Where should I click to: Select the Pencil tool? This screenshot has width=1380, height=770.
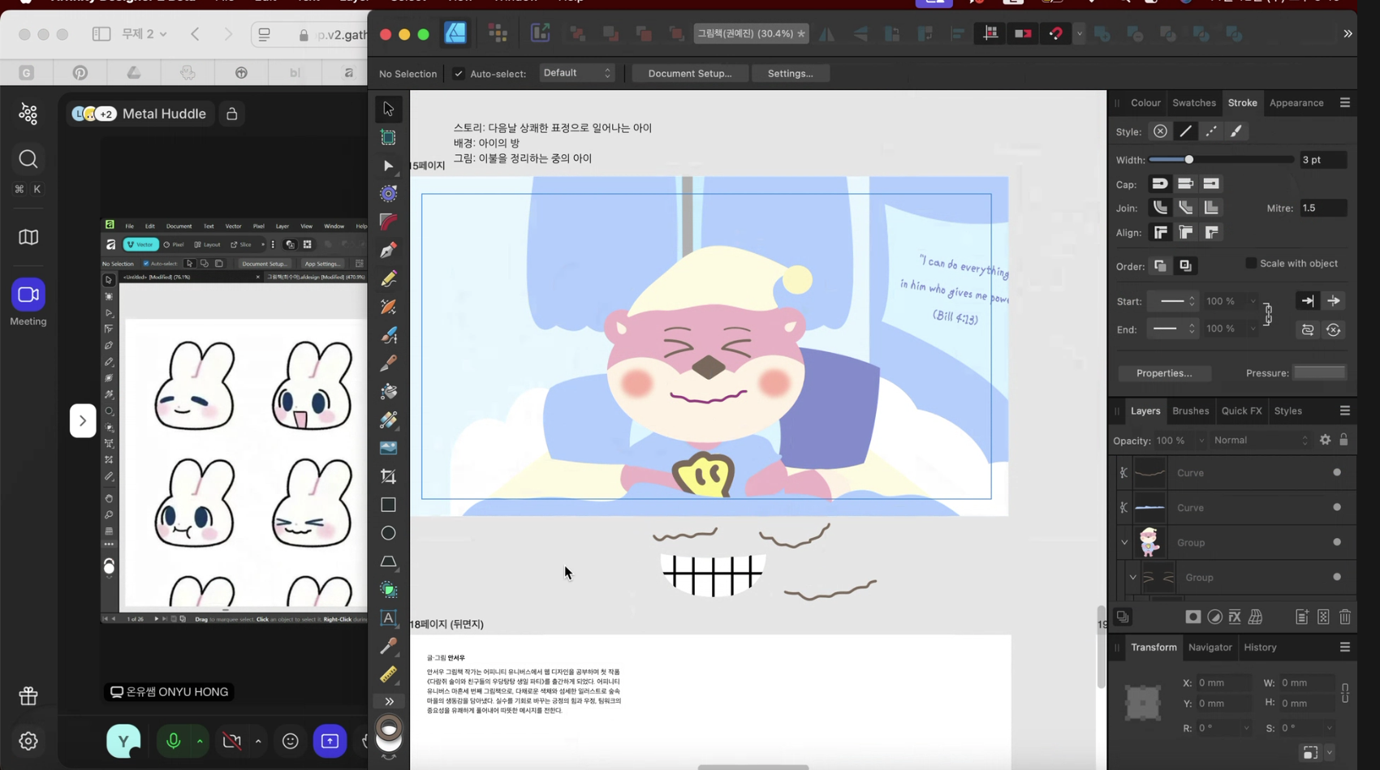389,278
